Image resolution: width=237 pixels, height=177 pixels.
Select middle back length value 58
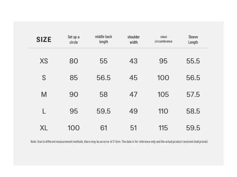pyautogui.click(x=104, y=95)
